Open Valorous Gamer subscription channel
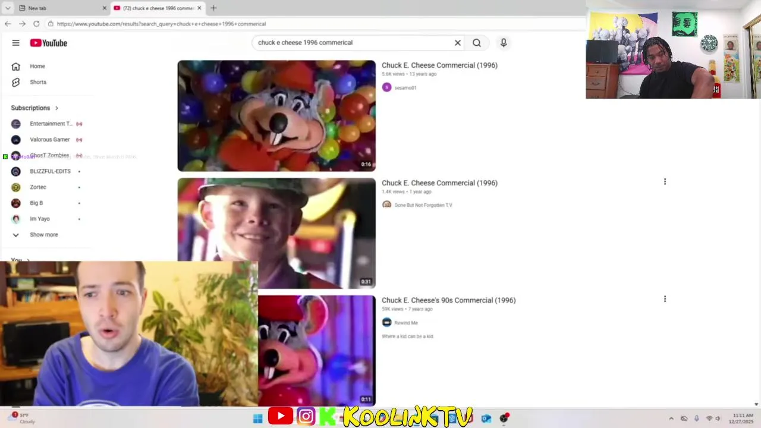 49,140
